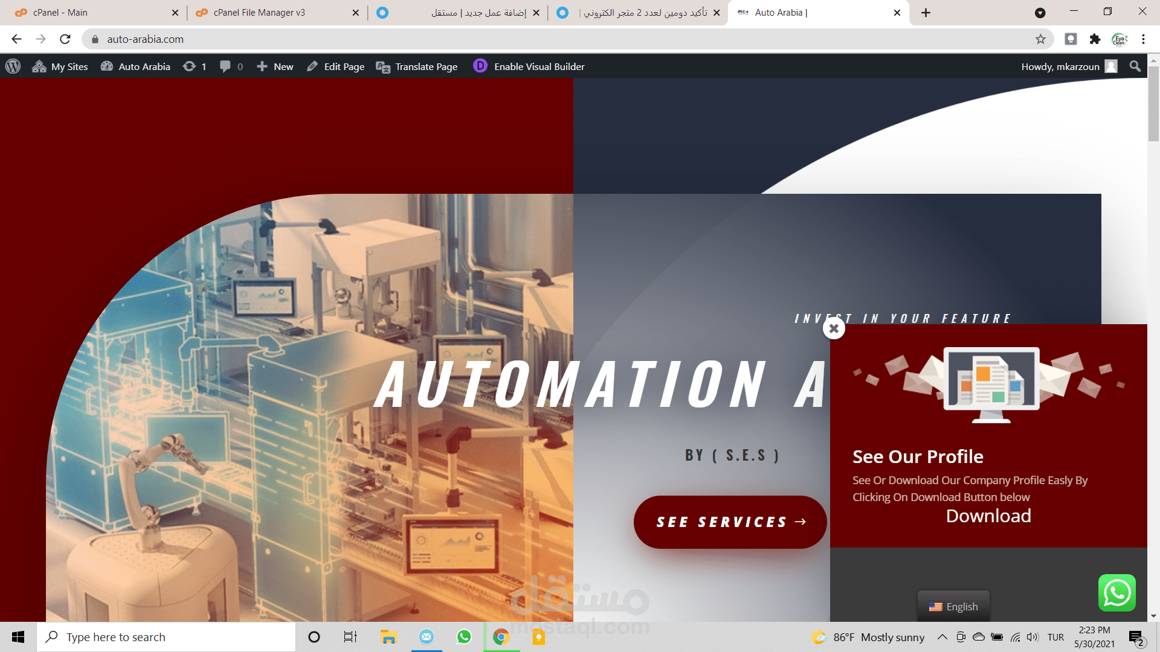This screenshot has width=1160, height=652.
Task: Click Translate Page in admin bar
Action: [417, 66]
